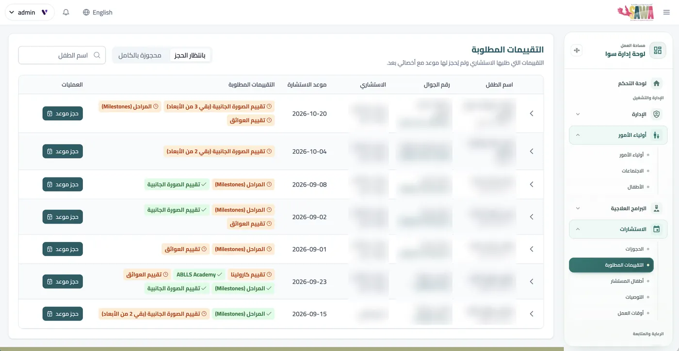Viewport: 679px width, 351px height.
Task: Expand the row dated 2026-09-15
Action: [x=532, y=314]
